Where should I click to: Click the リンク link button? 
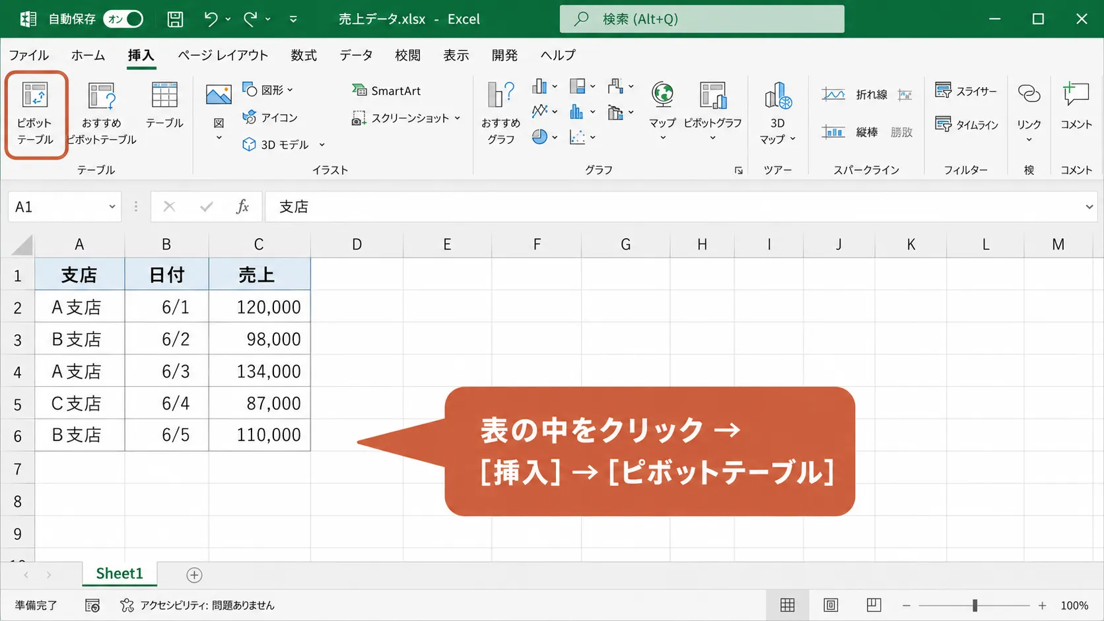point(1029,111)
